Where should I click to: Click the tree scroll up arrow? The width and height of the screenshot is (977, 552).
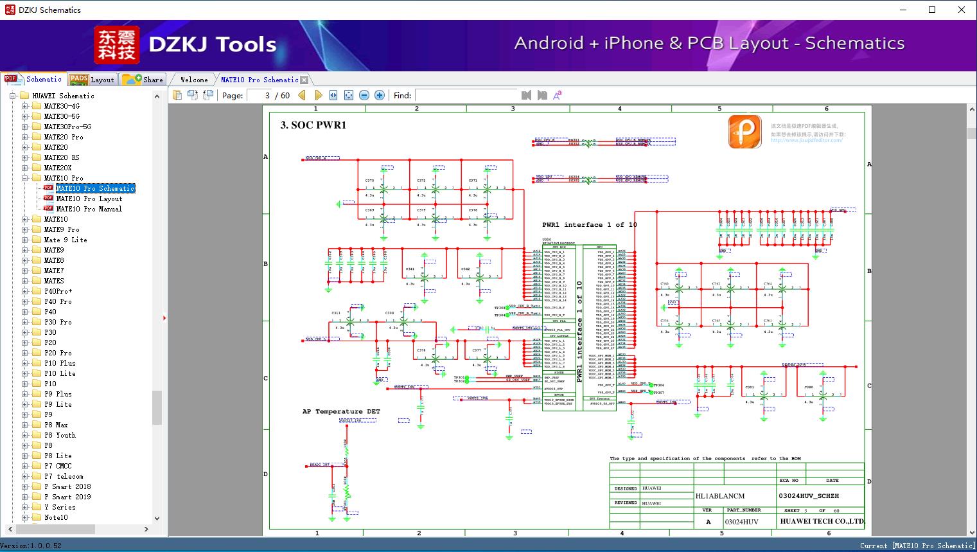click(x=157, y=96)
